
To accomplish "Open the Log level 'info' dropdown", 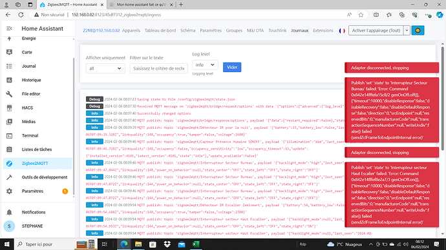I will click(205, 65).
